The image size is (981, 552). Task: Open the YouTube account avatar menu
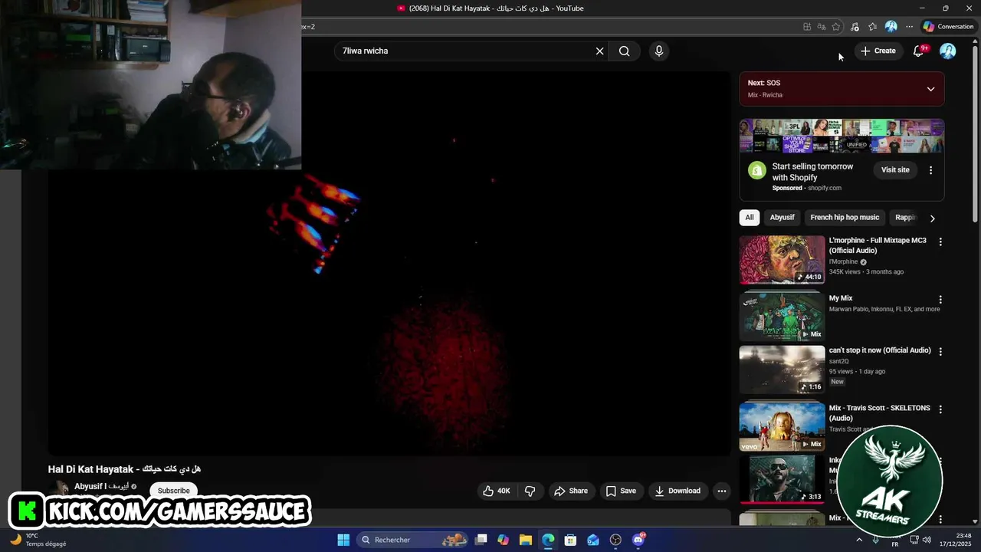point(948,51)
